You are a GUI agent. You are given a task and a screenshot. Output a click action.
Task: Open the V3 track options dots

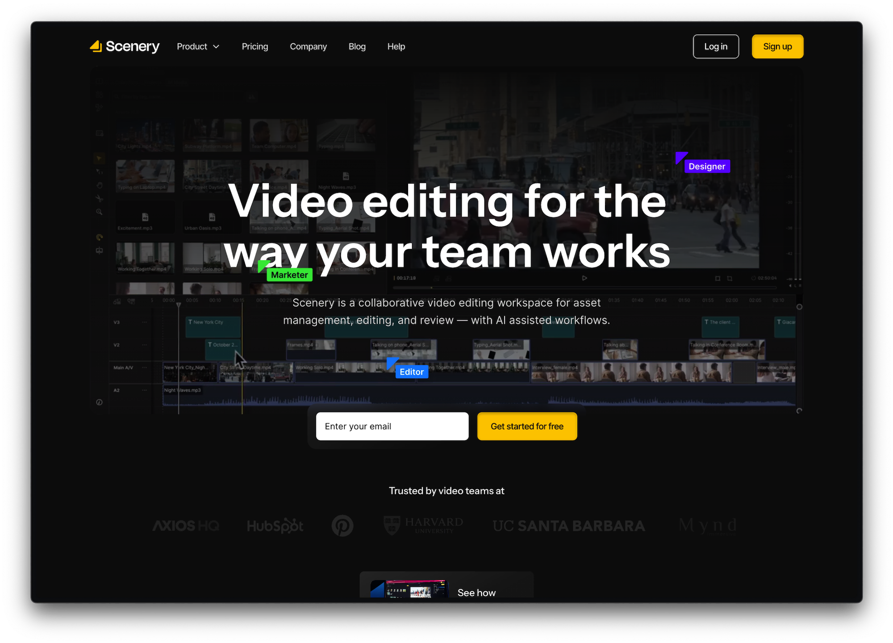pos(144,322)
